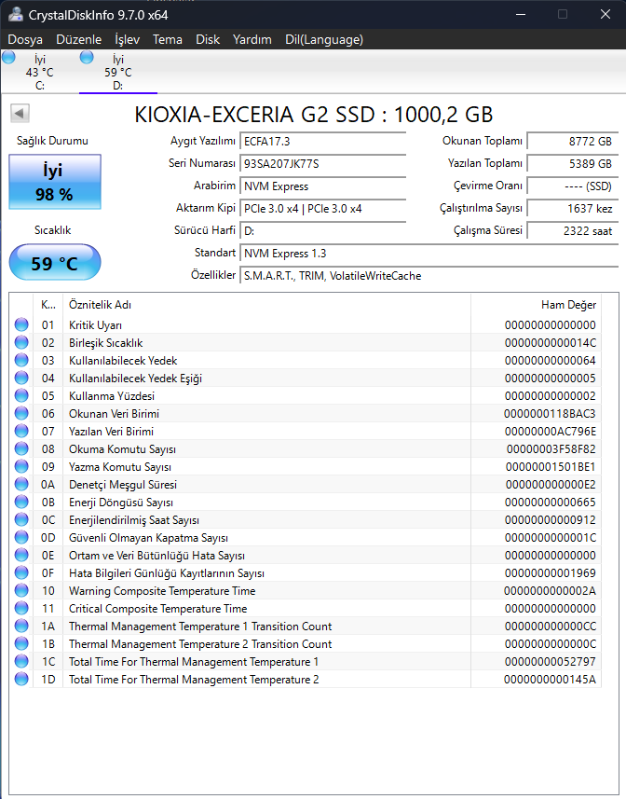Click the Standart field NVM Express 1.3
The height and width of the screenshot is (799, 626).
[x=429, y=254]
